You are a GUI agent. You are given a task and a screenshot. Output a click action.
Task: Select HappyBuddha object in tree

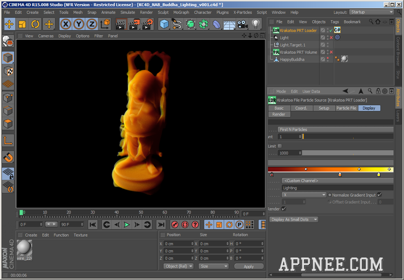pyautogui.click(x=292, y=59)
